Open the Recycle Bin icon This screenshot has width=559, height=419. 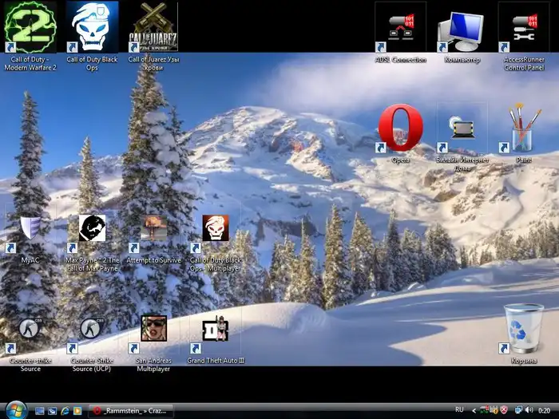524,329
